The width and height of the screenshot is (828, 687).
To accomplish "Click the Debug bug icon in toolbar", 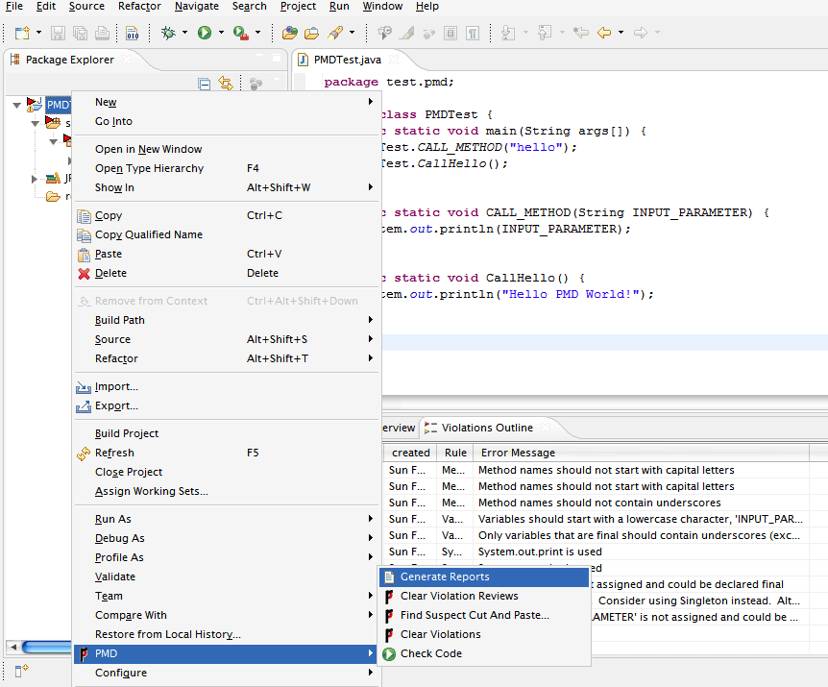I will (x=168, y=33).
